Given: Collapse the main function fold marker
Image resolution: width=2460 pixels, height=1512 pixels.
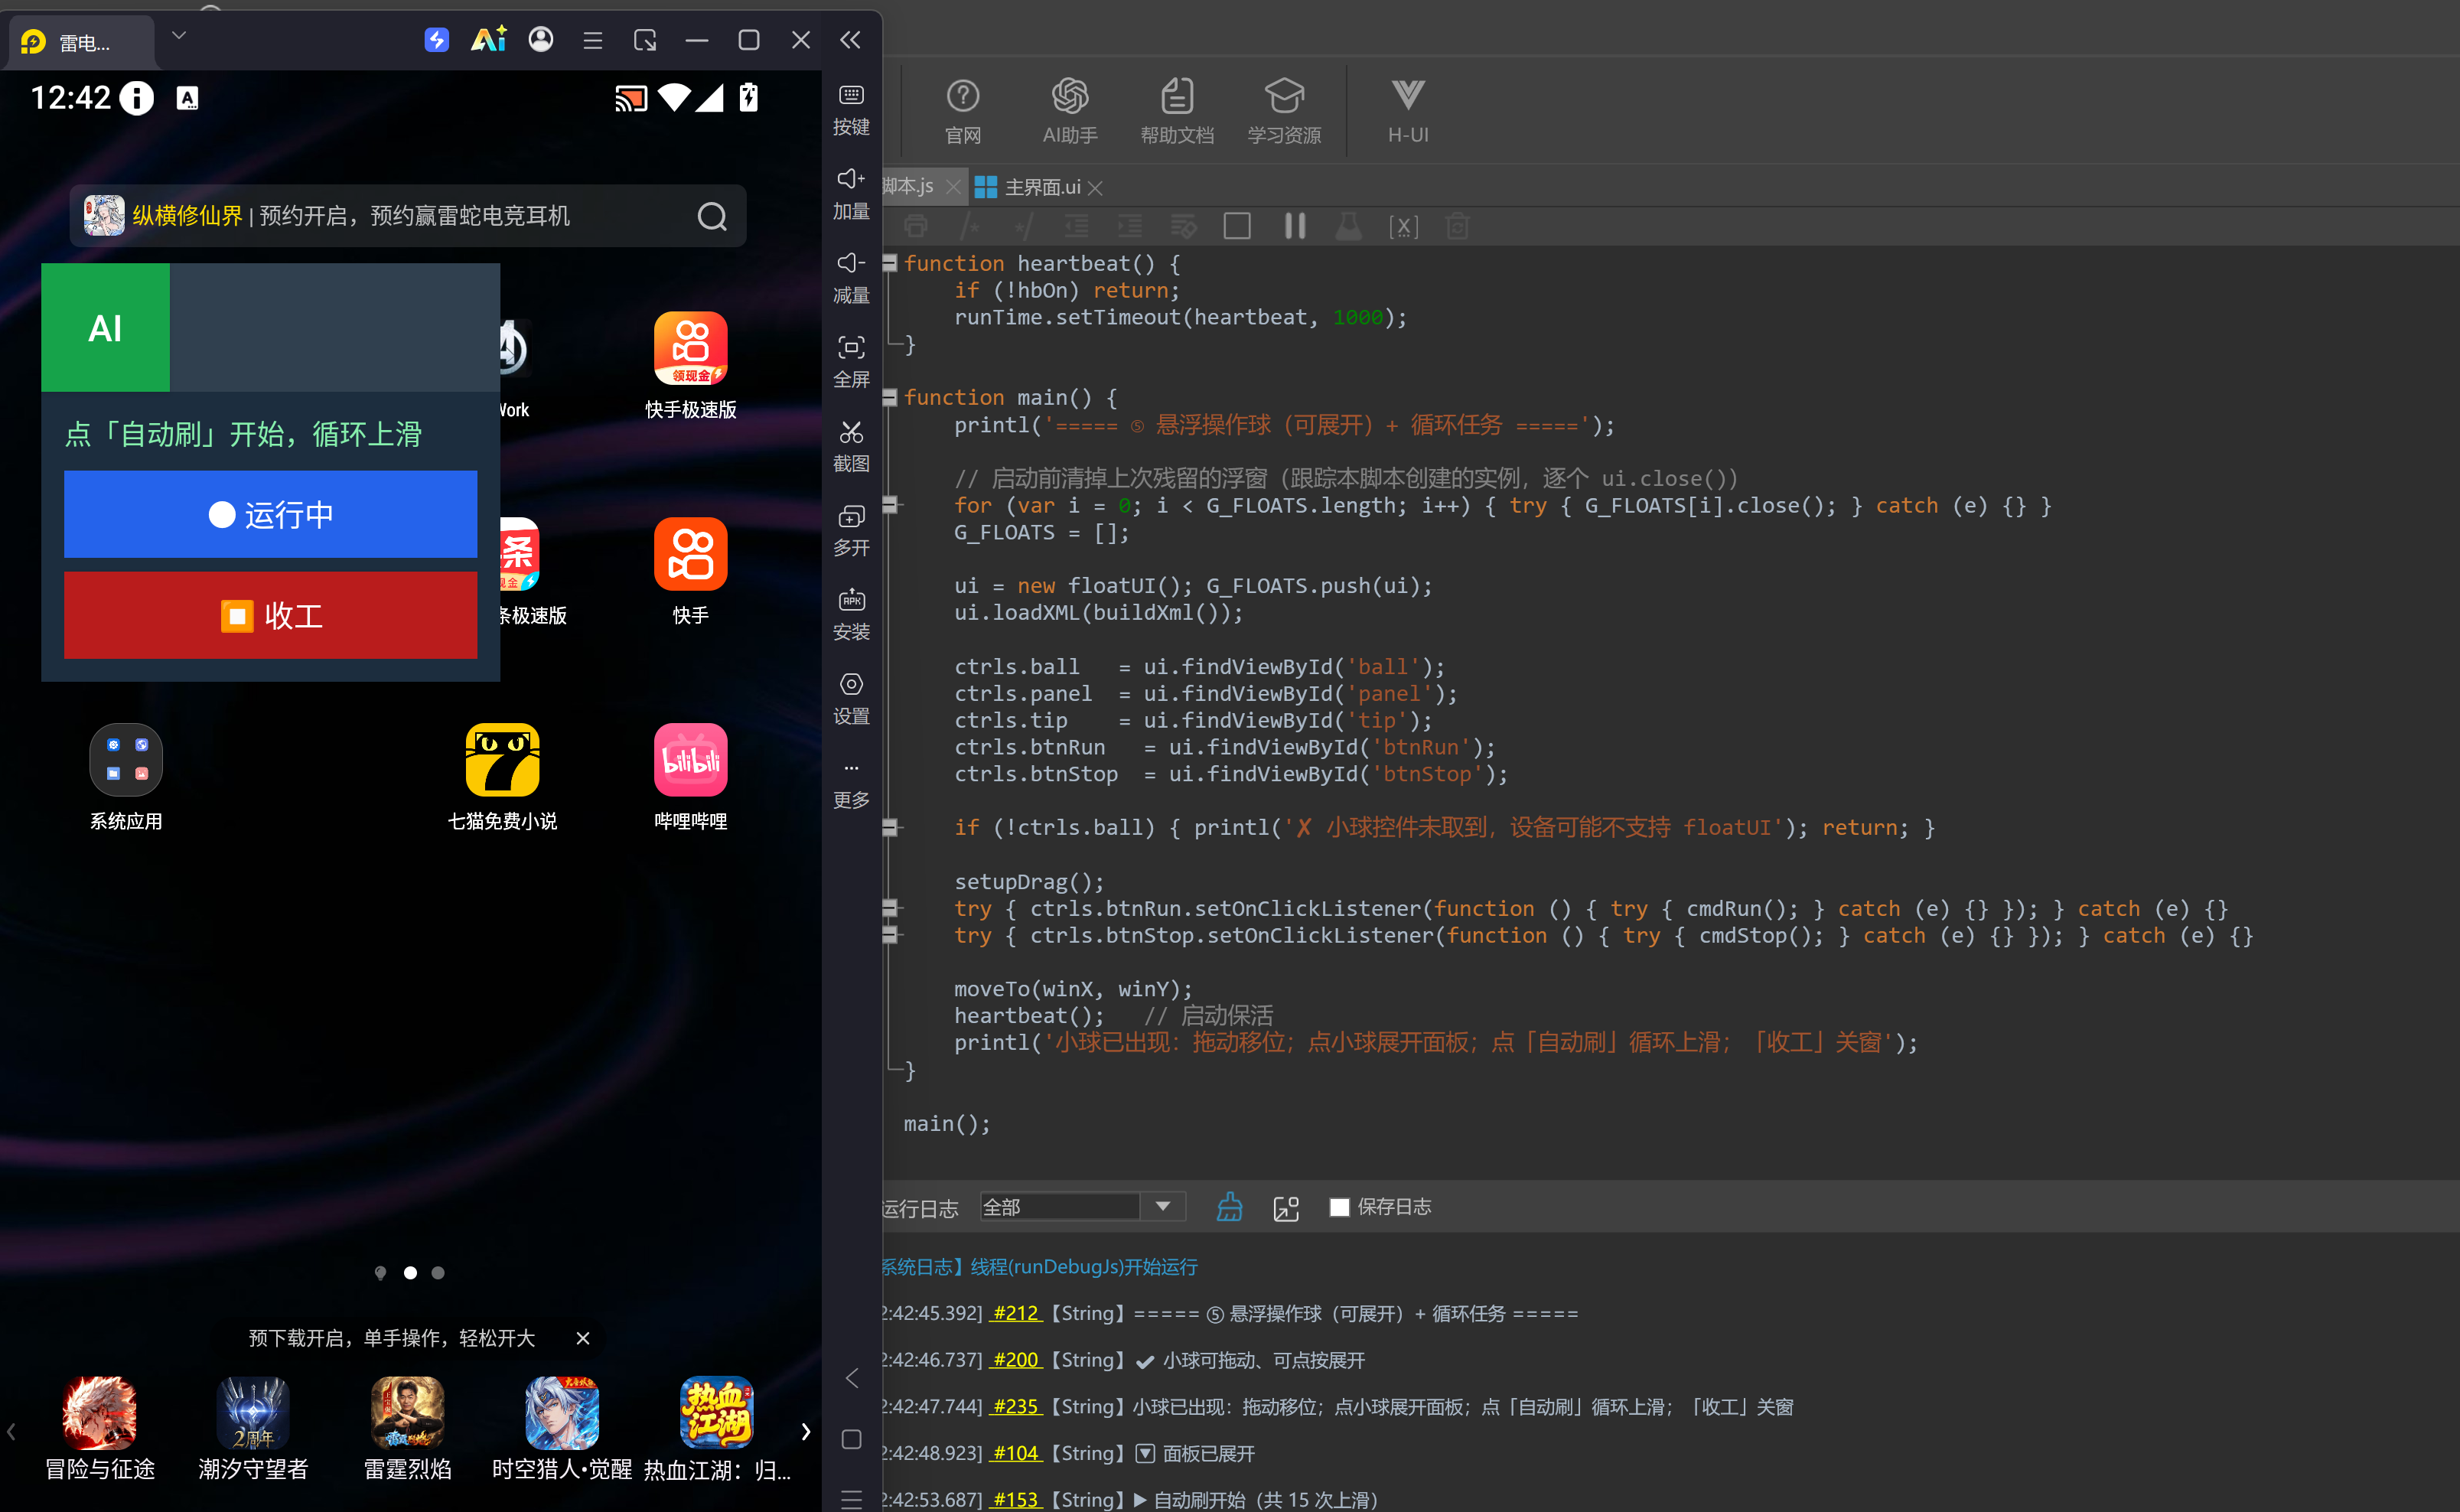Looking at the screenshot, I should [x=889, y=397].
